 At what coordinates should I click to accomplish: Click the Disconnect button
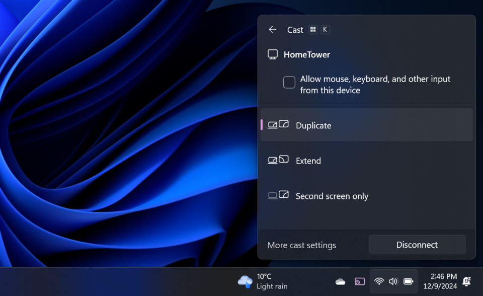pos(417,245)
